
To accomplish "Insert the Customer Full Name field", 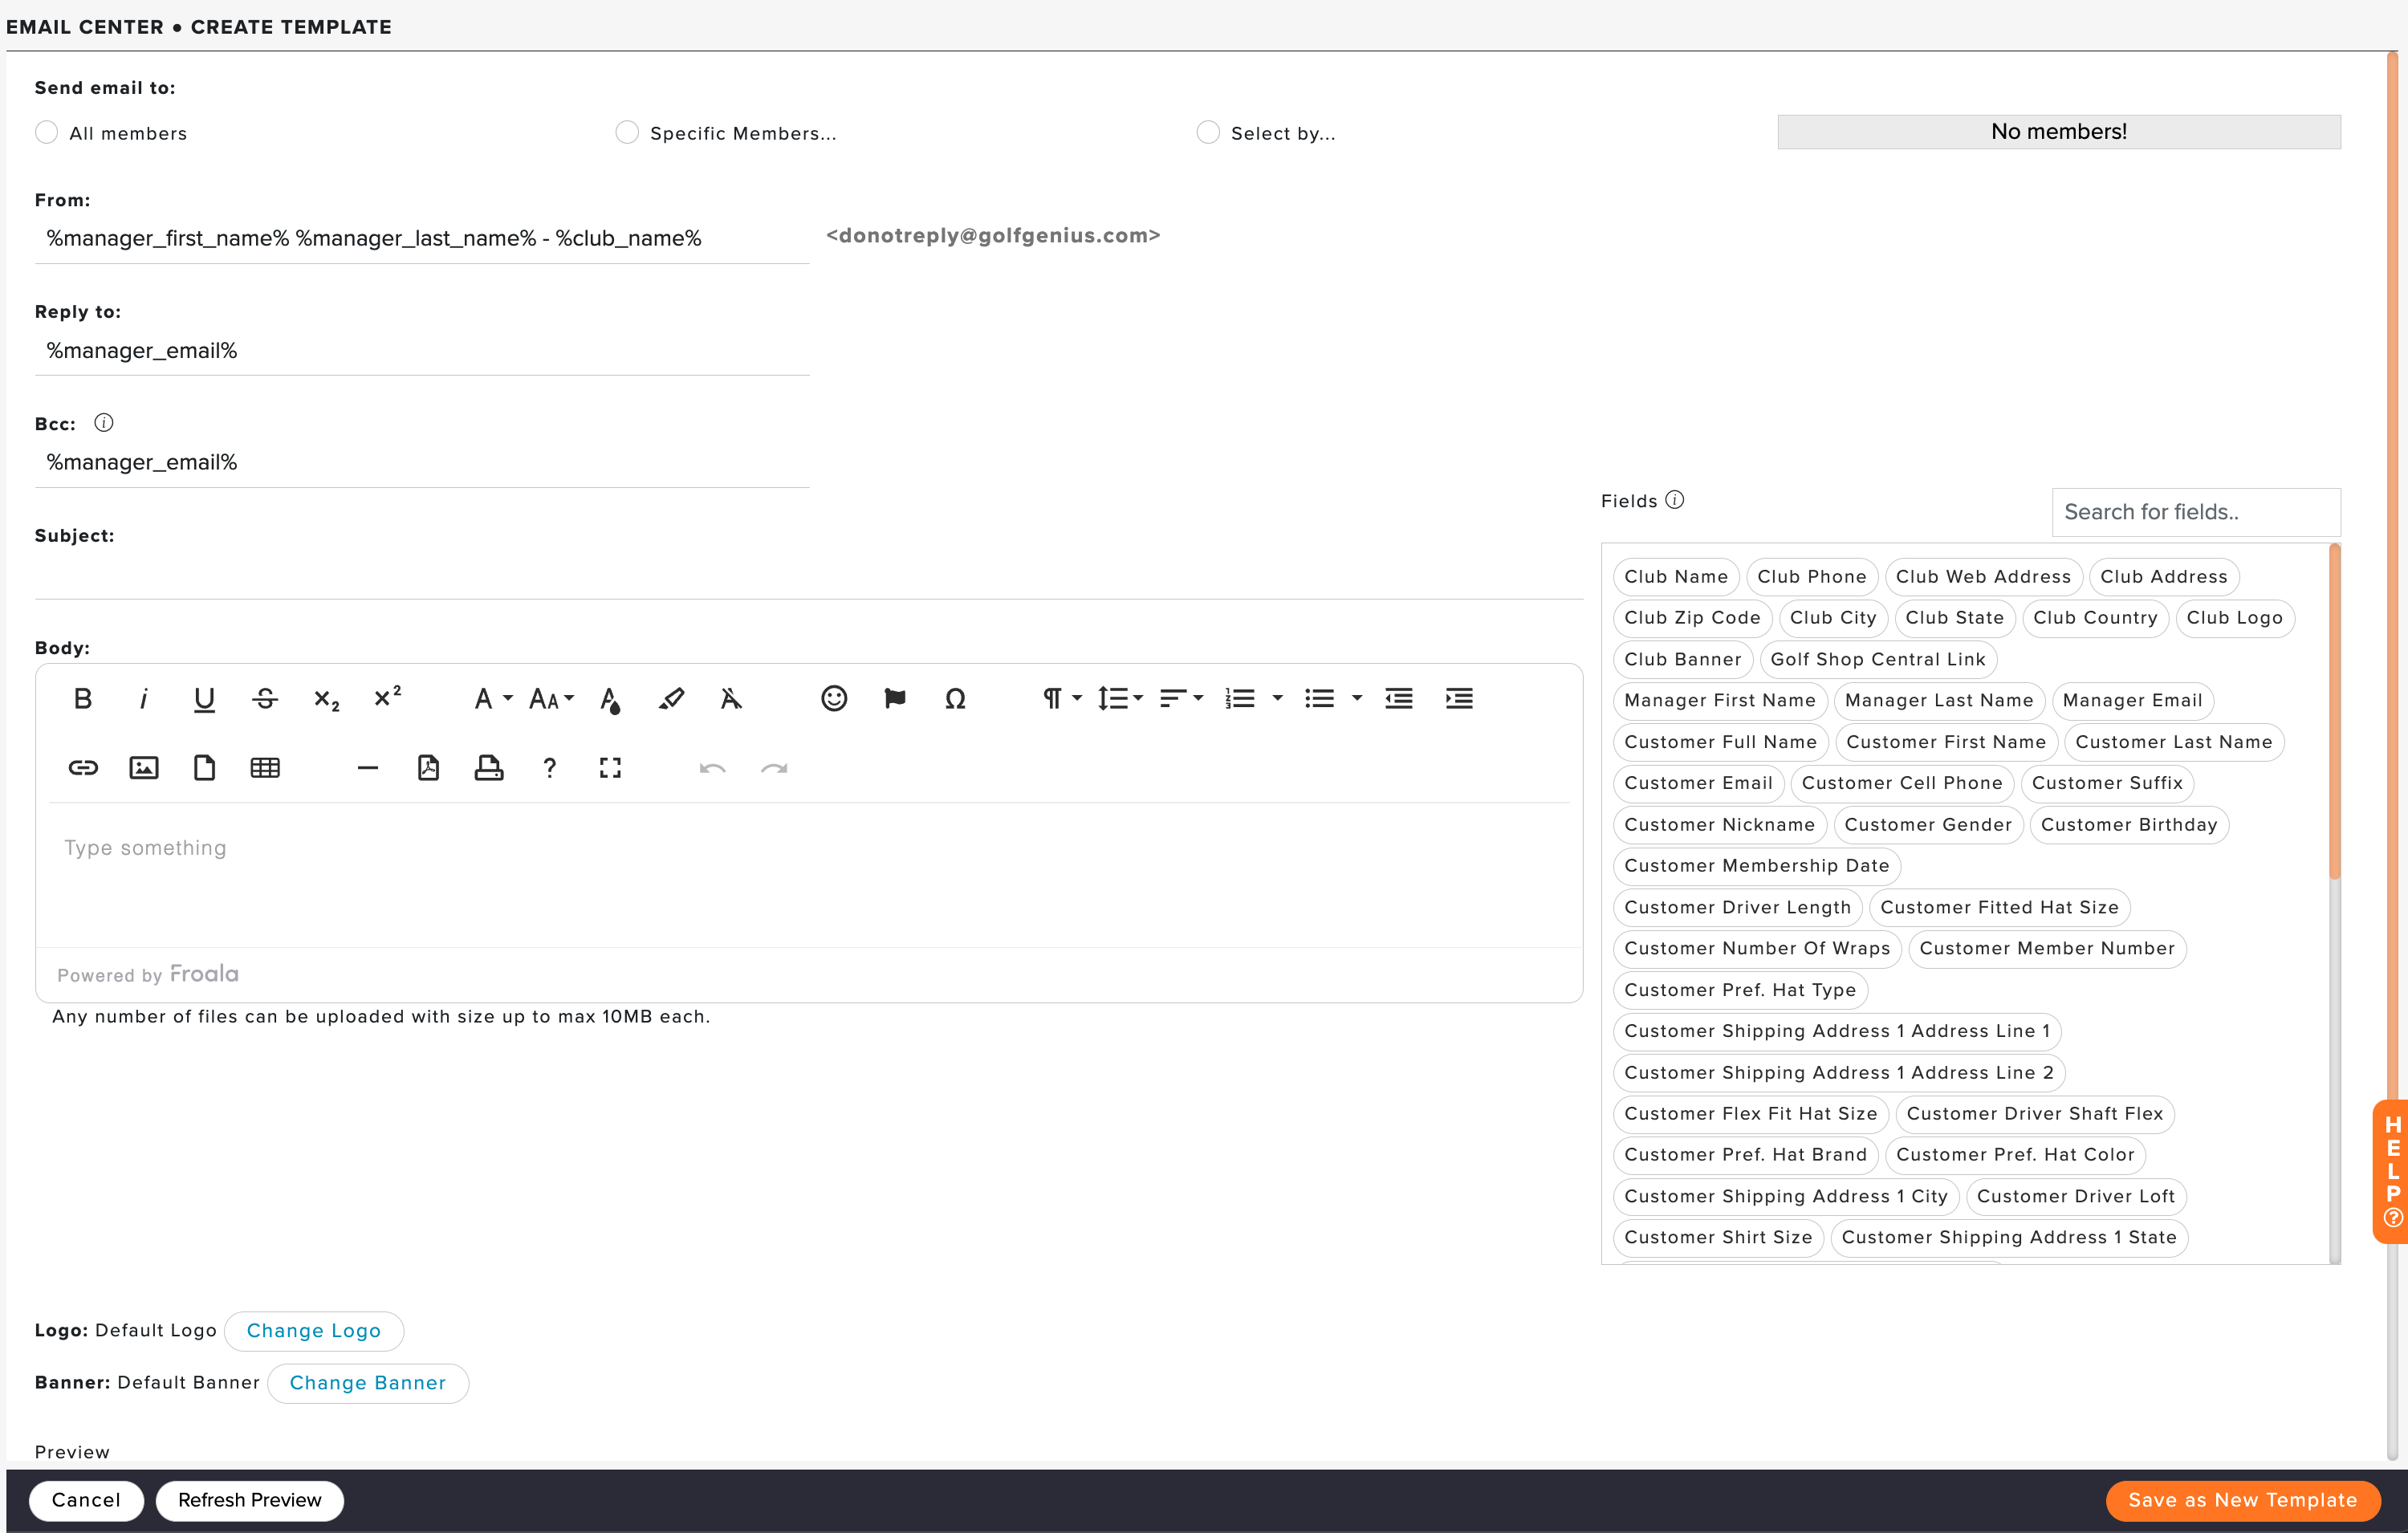I will point(1720,742).
